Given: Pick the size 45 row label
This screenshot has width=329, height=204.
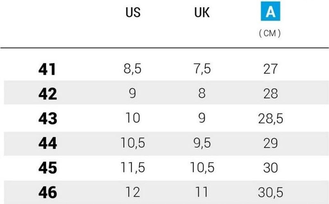Looking at the screenshot, I should point(47,168).
